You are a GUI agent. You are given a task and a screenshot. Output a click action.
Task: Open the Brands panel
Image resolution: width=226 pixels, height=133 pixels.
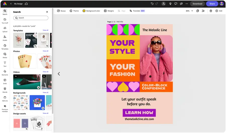pyautogui.click(x=5, y=90)
